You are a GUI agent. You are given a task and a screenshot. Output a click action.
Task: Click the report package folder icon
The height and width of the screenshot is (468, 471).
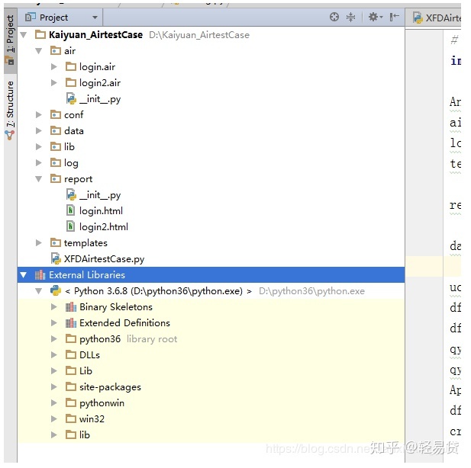point(56,179)
